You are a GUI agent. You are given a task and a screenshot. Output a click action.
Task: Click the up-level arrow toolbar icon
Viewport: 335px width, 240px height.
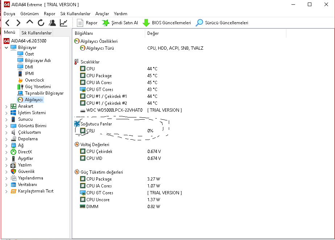[30, 22]
